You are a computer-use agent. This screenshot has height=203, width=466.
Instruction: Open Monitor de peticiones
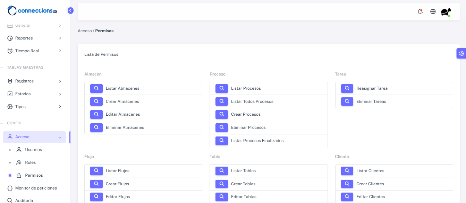click(36, 188)
